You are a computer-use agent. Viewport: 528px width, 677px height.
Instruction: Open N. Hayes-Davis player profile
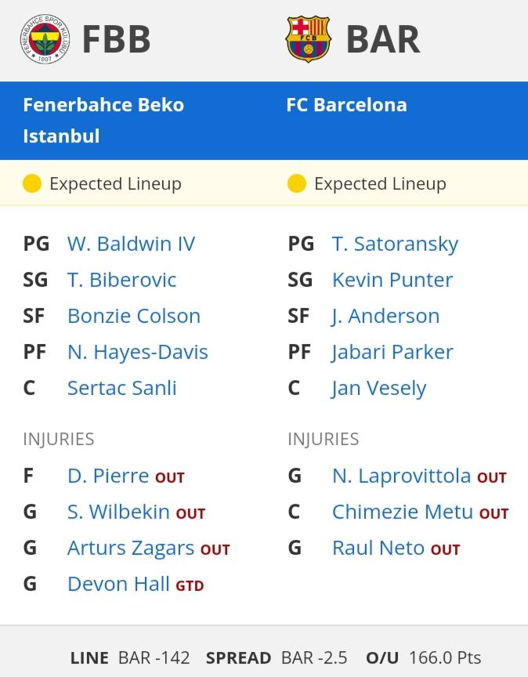[138, 353]
